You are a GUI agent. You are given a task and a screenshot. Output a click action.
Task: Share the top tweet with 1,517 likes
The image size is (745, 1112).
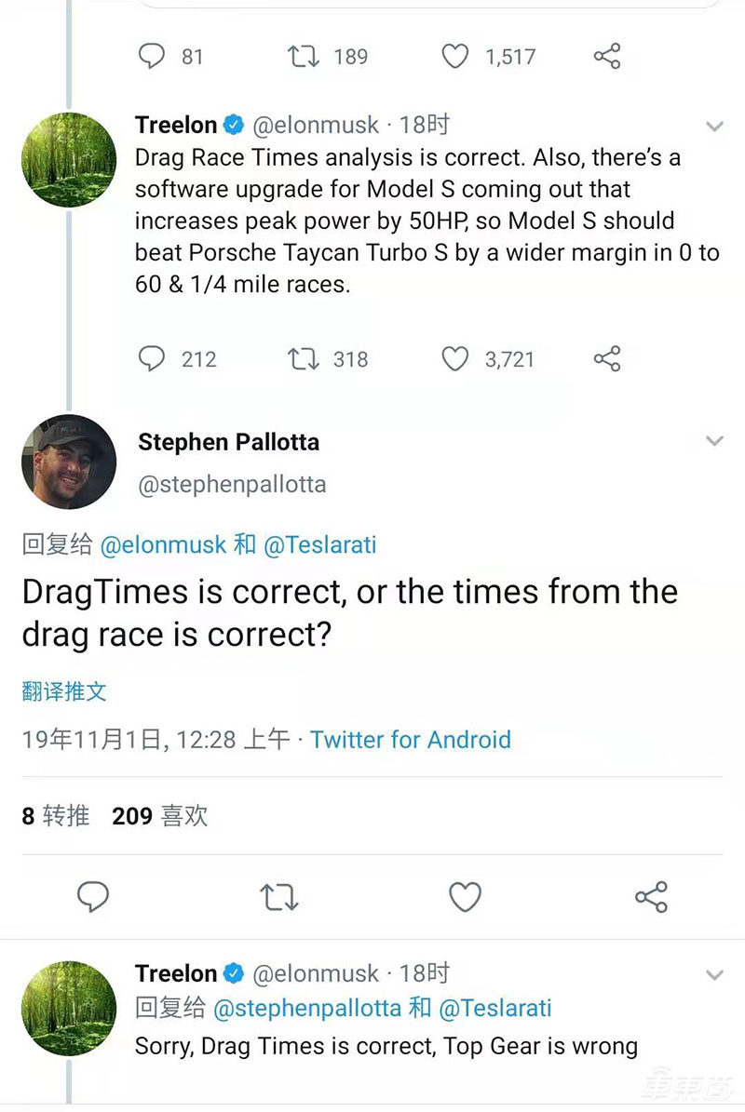pos(607,57)
